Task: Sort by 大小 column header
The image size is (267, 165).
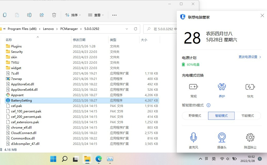Action: point(144,40)
